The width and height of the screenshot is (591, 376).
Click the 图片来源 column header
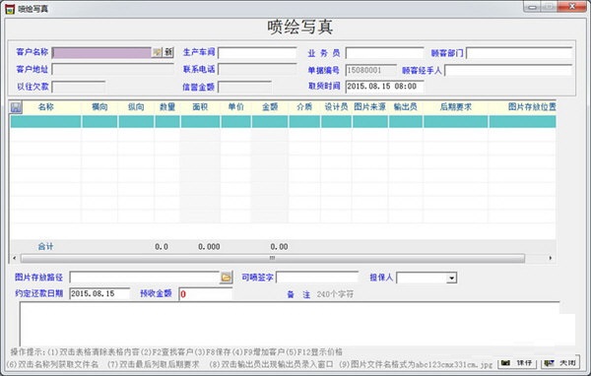click(x=370, y=107)
